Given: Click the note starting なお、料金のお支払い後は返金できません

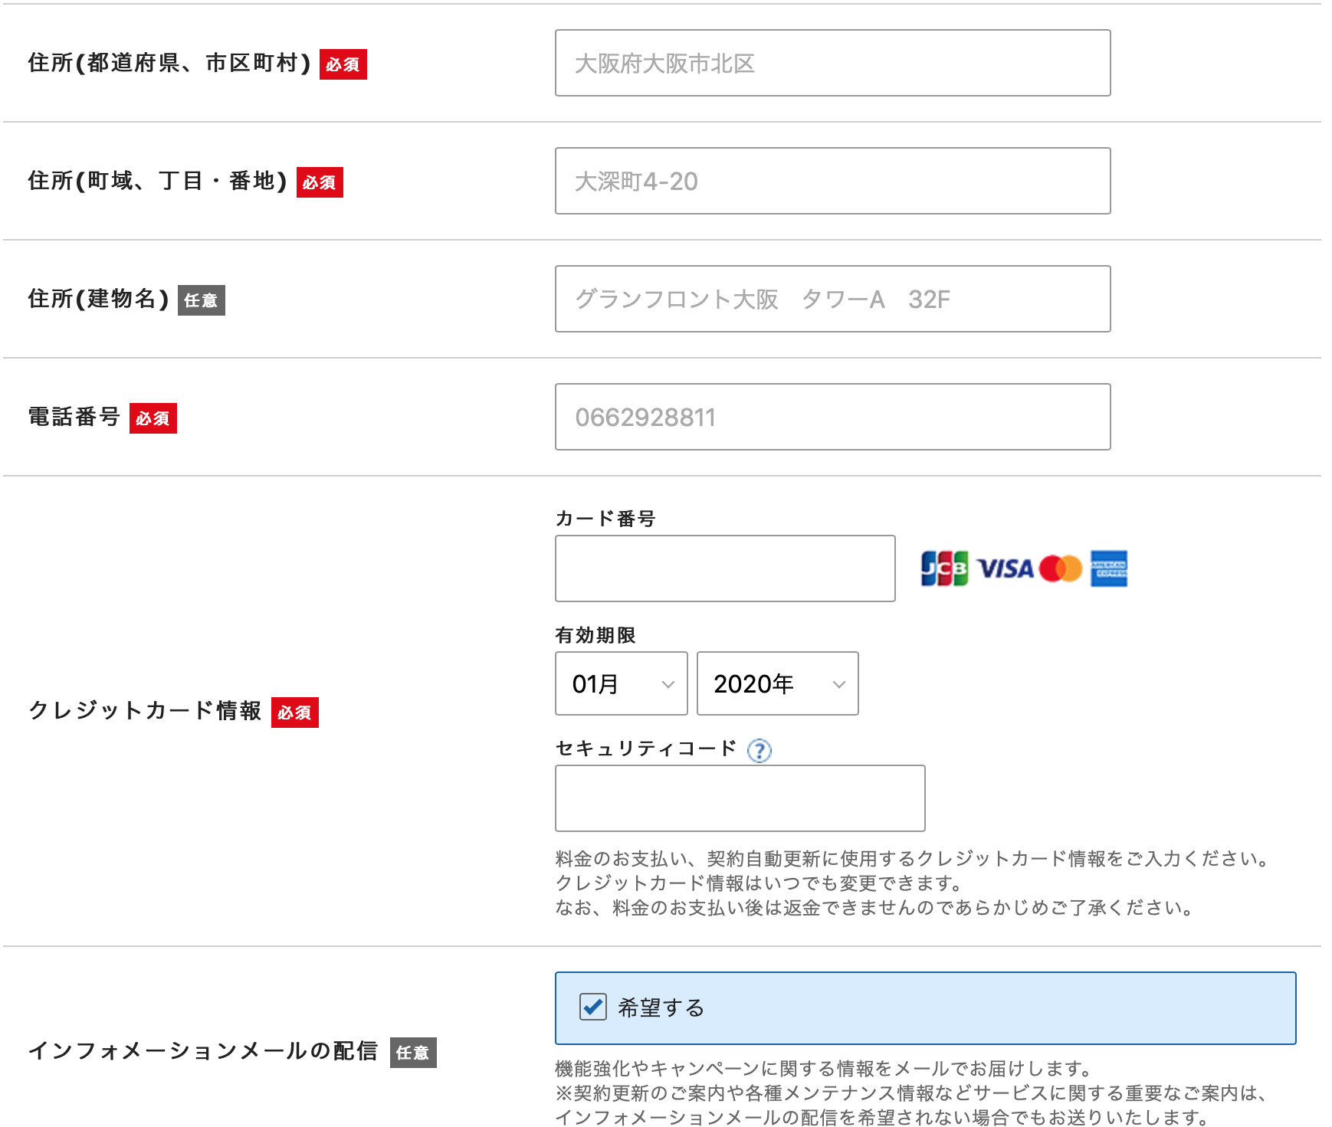Looking at the screenshot, I should tap(875, 907).
